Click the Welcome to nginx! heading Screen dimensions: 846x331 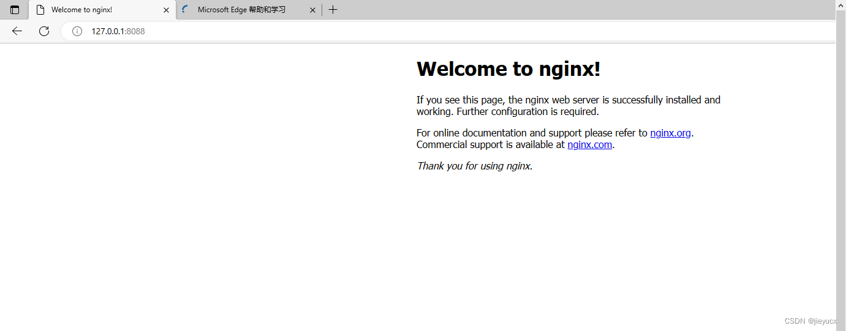pos(508,69)
